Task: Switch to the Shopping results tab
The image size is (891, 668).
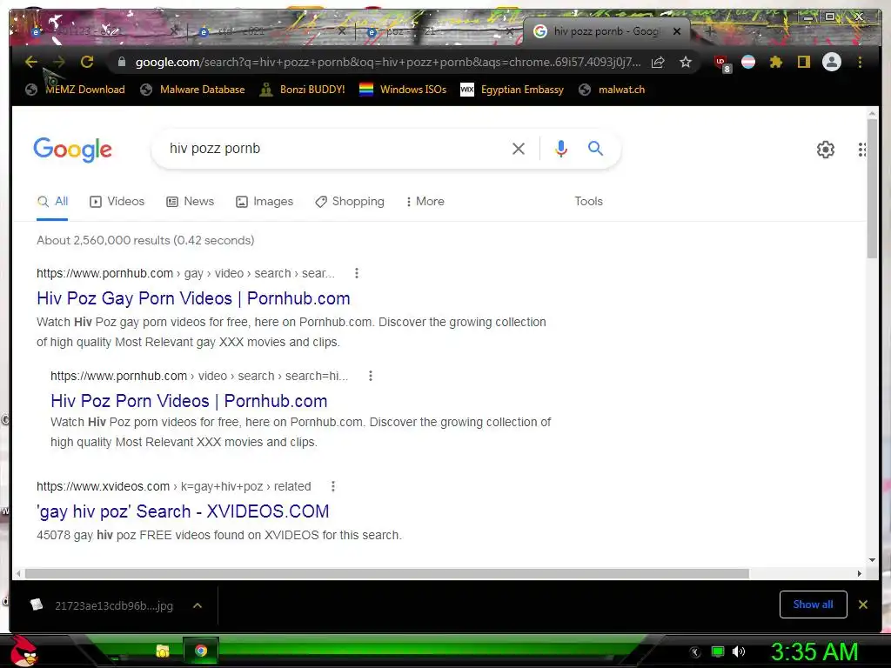Action: pos(350,202)
